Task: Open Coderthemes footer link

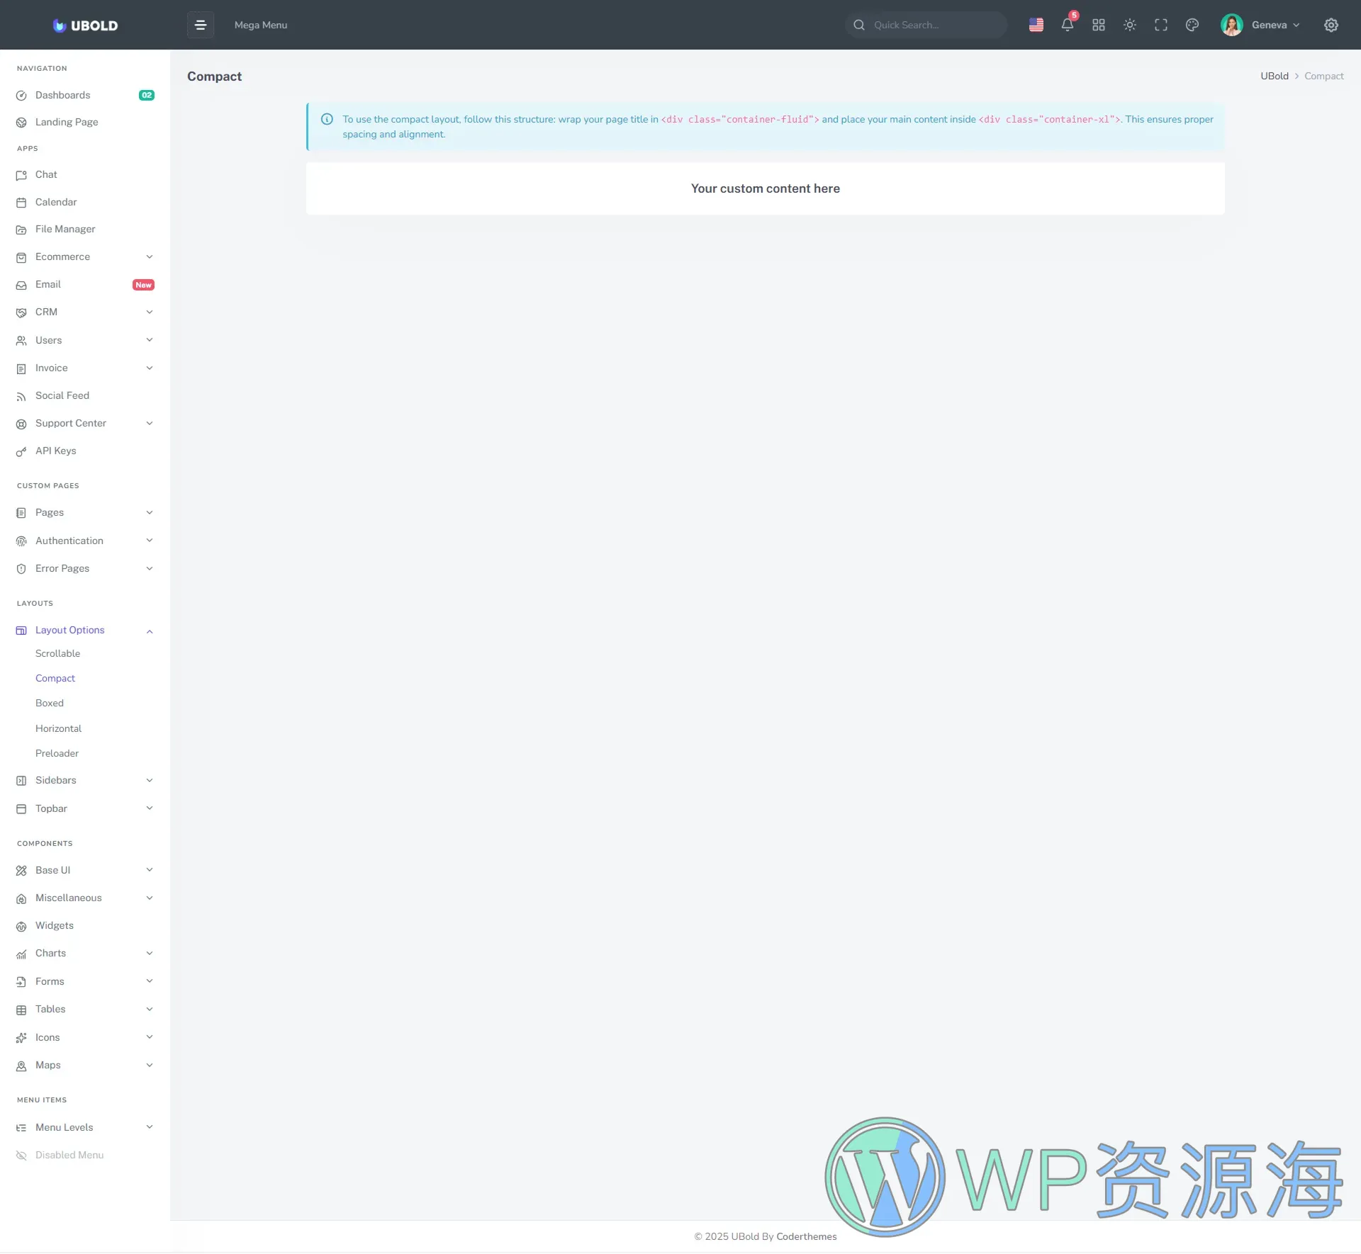Action: (806, 1236)
